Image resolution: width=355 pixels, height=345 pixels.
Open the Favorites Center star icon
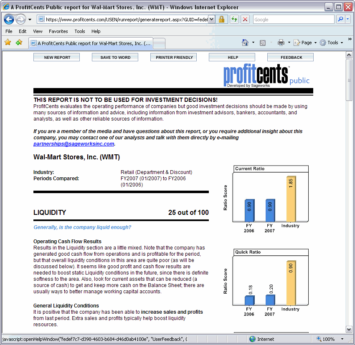[x=8, y=42]
